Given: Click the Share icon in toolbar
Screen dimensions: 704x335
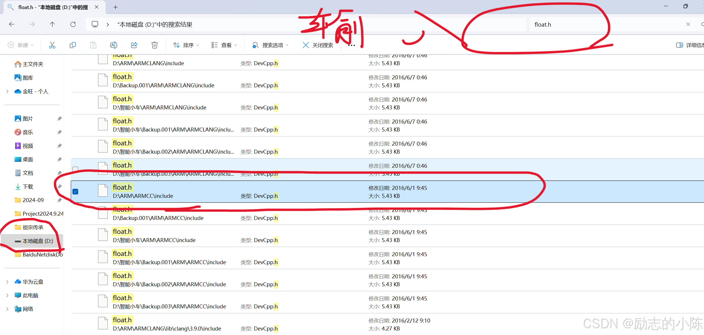Looking at the screenshot, I should [134, 45].
